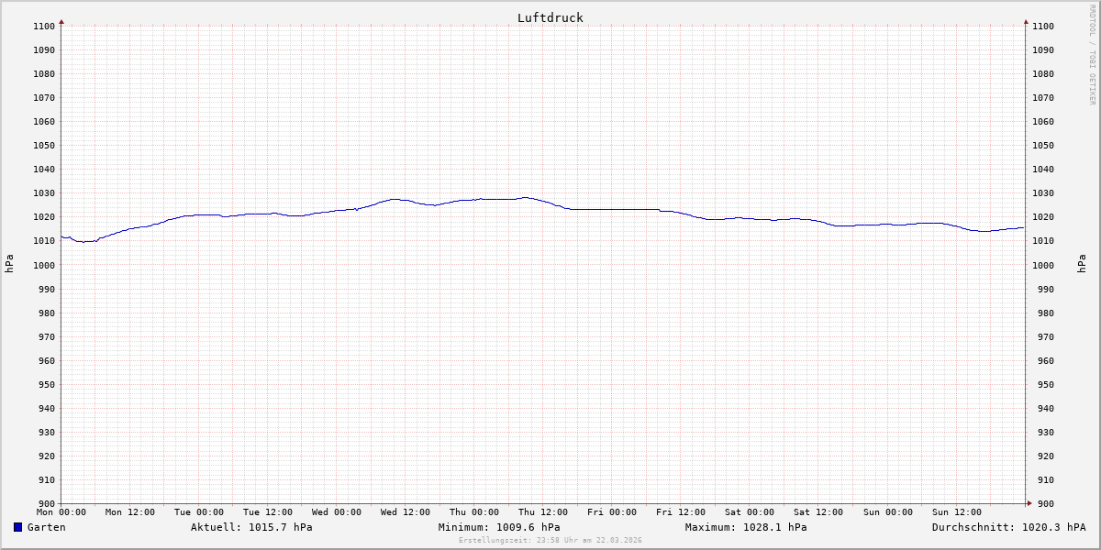The image size is (1101, 550).
Task: Click the Durchschnitt 1020.3 hPA value
Action: [1008, 527]
